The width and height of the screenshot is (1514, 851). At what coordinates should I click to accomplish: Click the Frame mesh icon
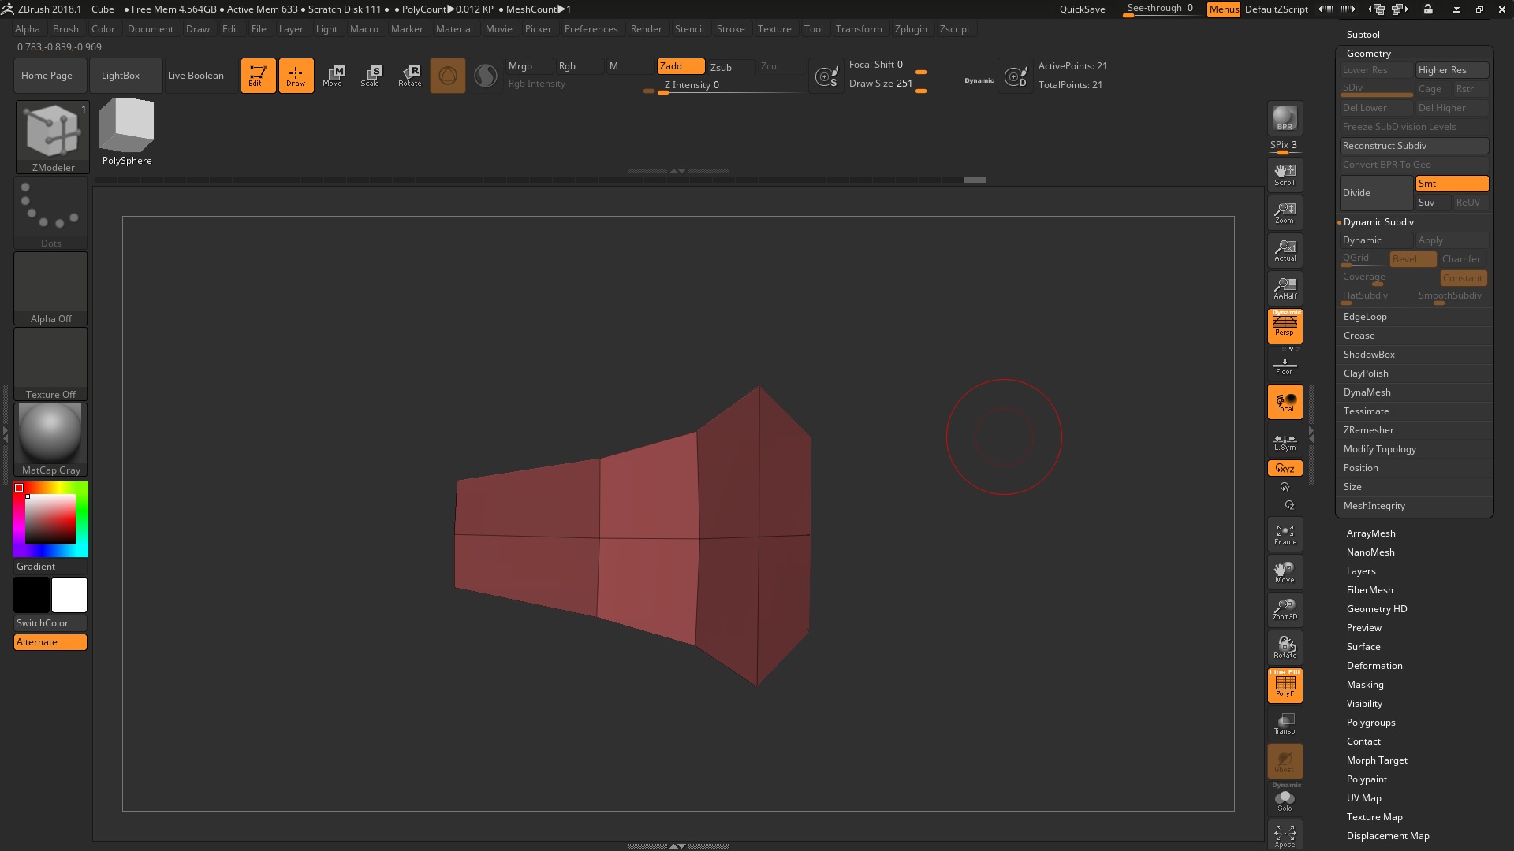pyautogui.click(x=1285, y=533)
